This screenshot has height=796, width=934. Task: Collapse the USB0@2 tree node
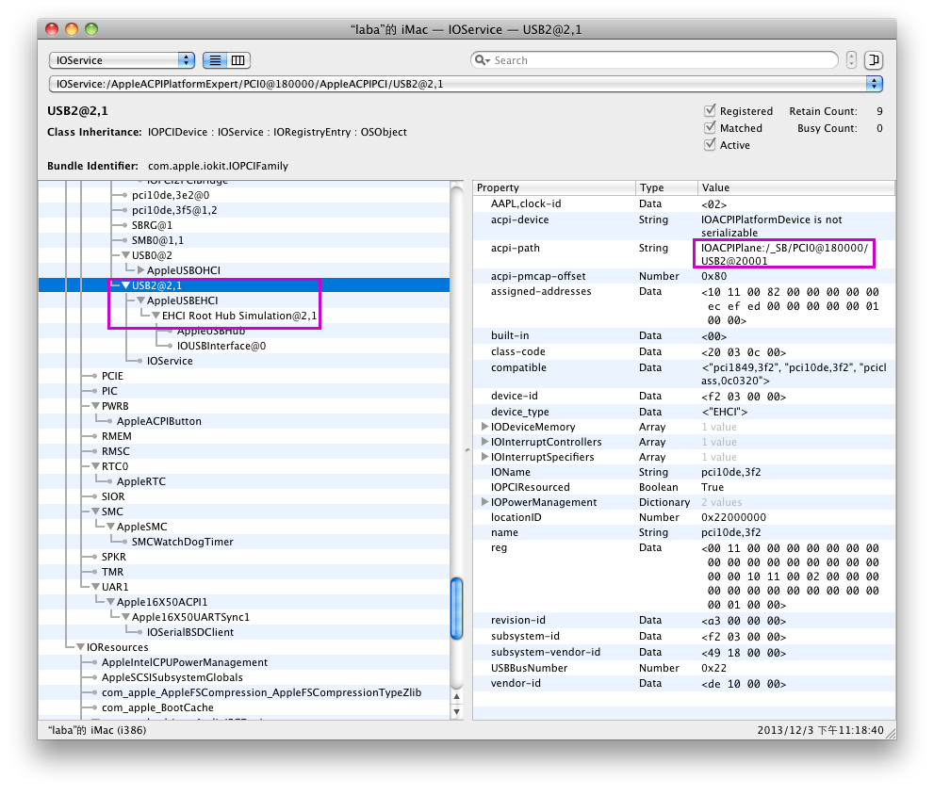click(x=125, y=255)
